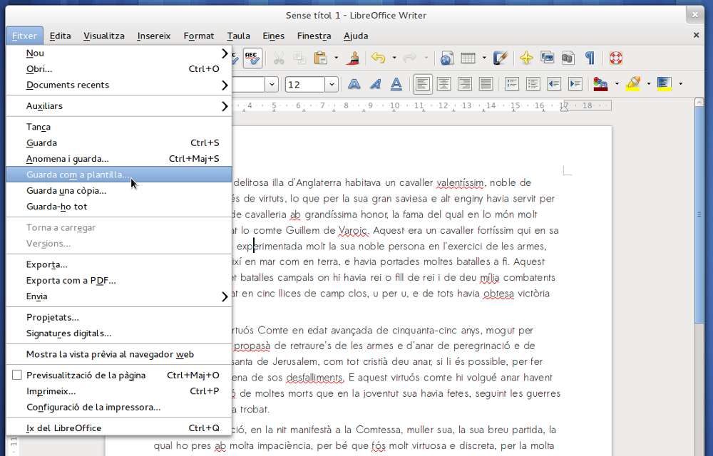Select Ix del LibreOffice
This screenshot has width=713, height=456.
click(x=119, y=428)
